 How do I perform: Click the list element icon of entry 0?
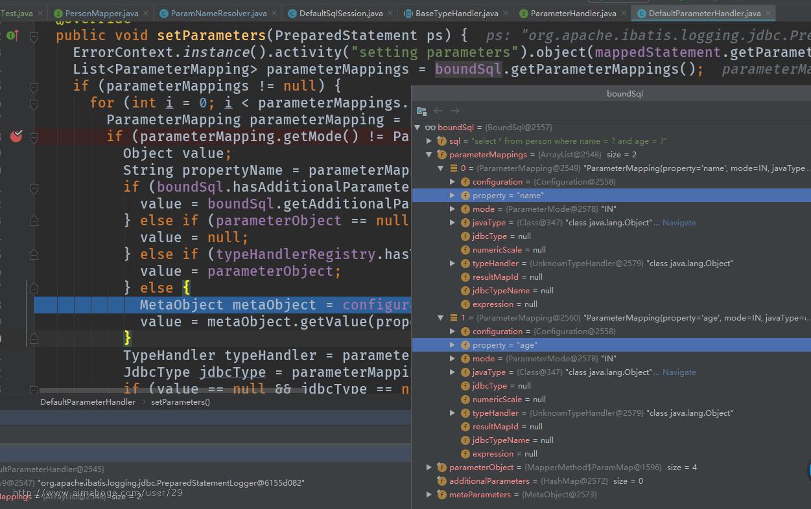pos(453,168)
